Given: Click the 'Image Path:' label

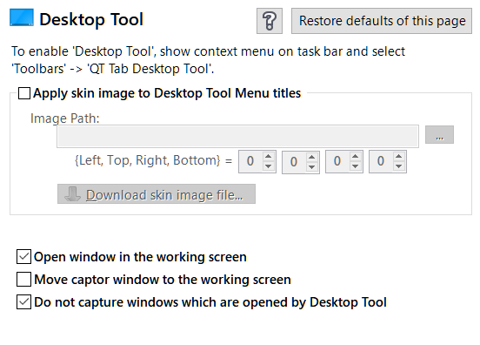Looking at the screenshot, I should point(65,118).
